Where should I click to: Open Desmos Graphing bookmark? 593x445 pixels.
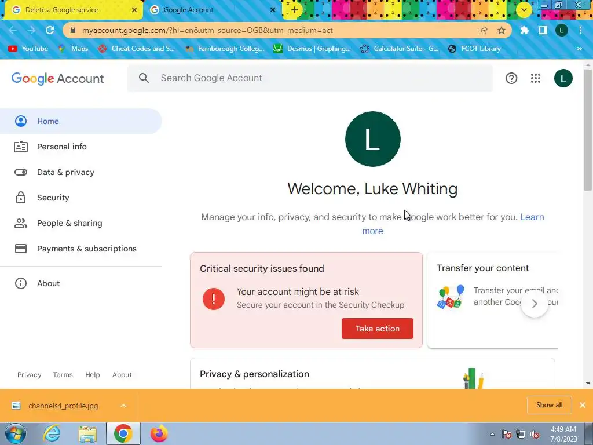tap(312, 49)
